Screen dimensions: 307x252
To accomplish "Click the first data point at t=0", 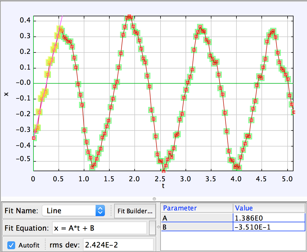I will 34,138.
